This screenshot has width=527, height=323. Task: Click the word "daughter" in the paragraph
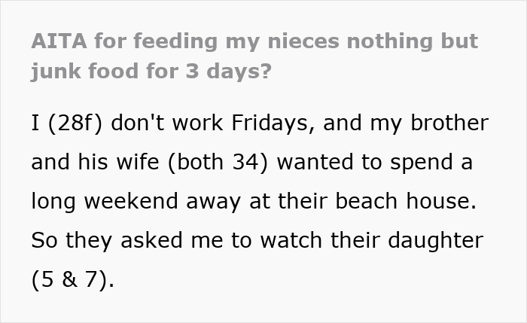click(436, 242)
